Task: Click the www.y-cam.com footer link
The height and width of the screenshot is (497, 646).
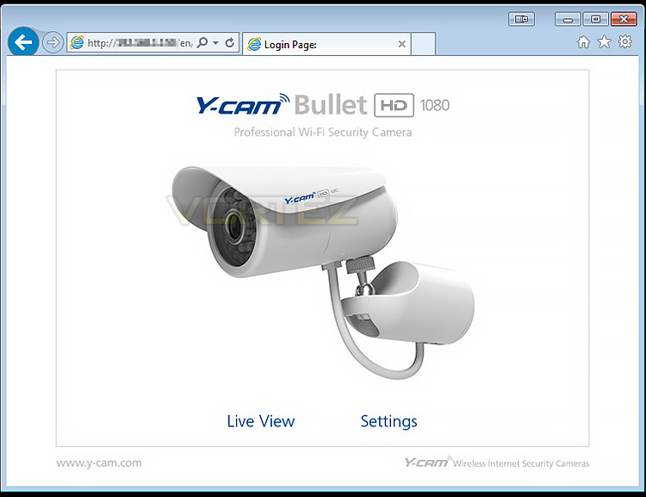Action: click(99, 463)
